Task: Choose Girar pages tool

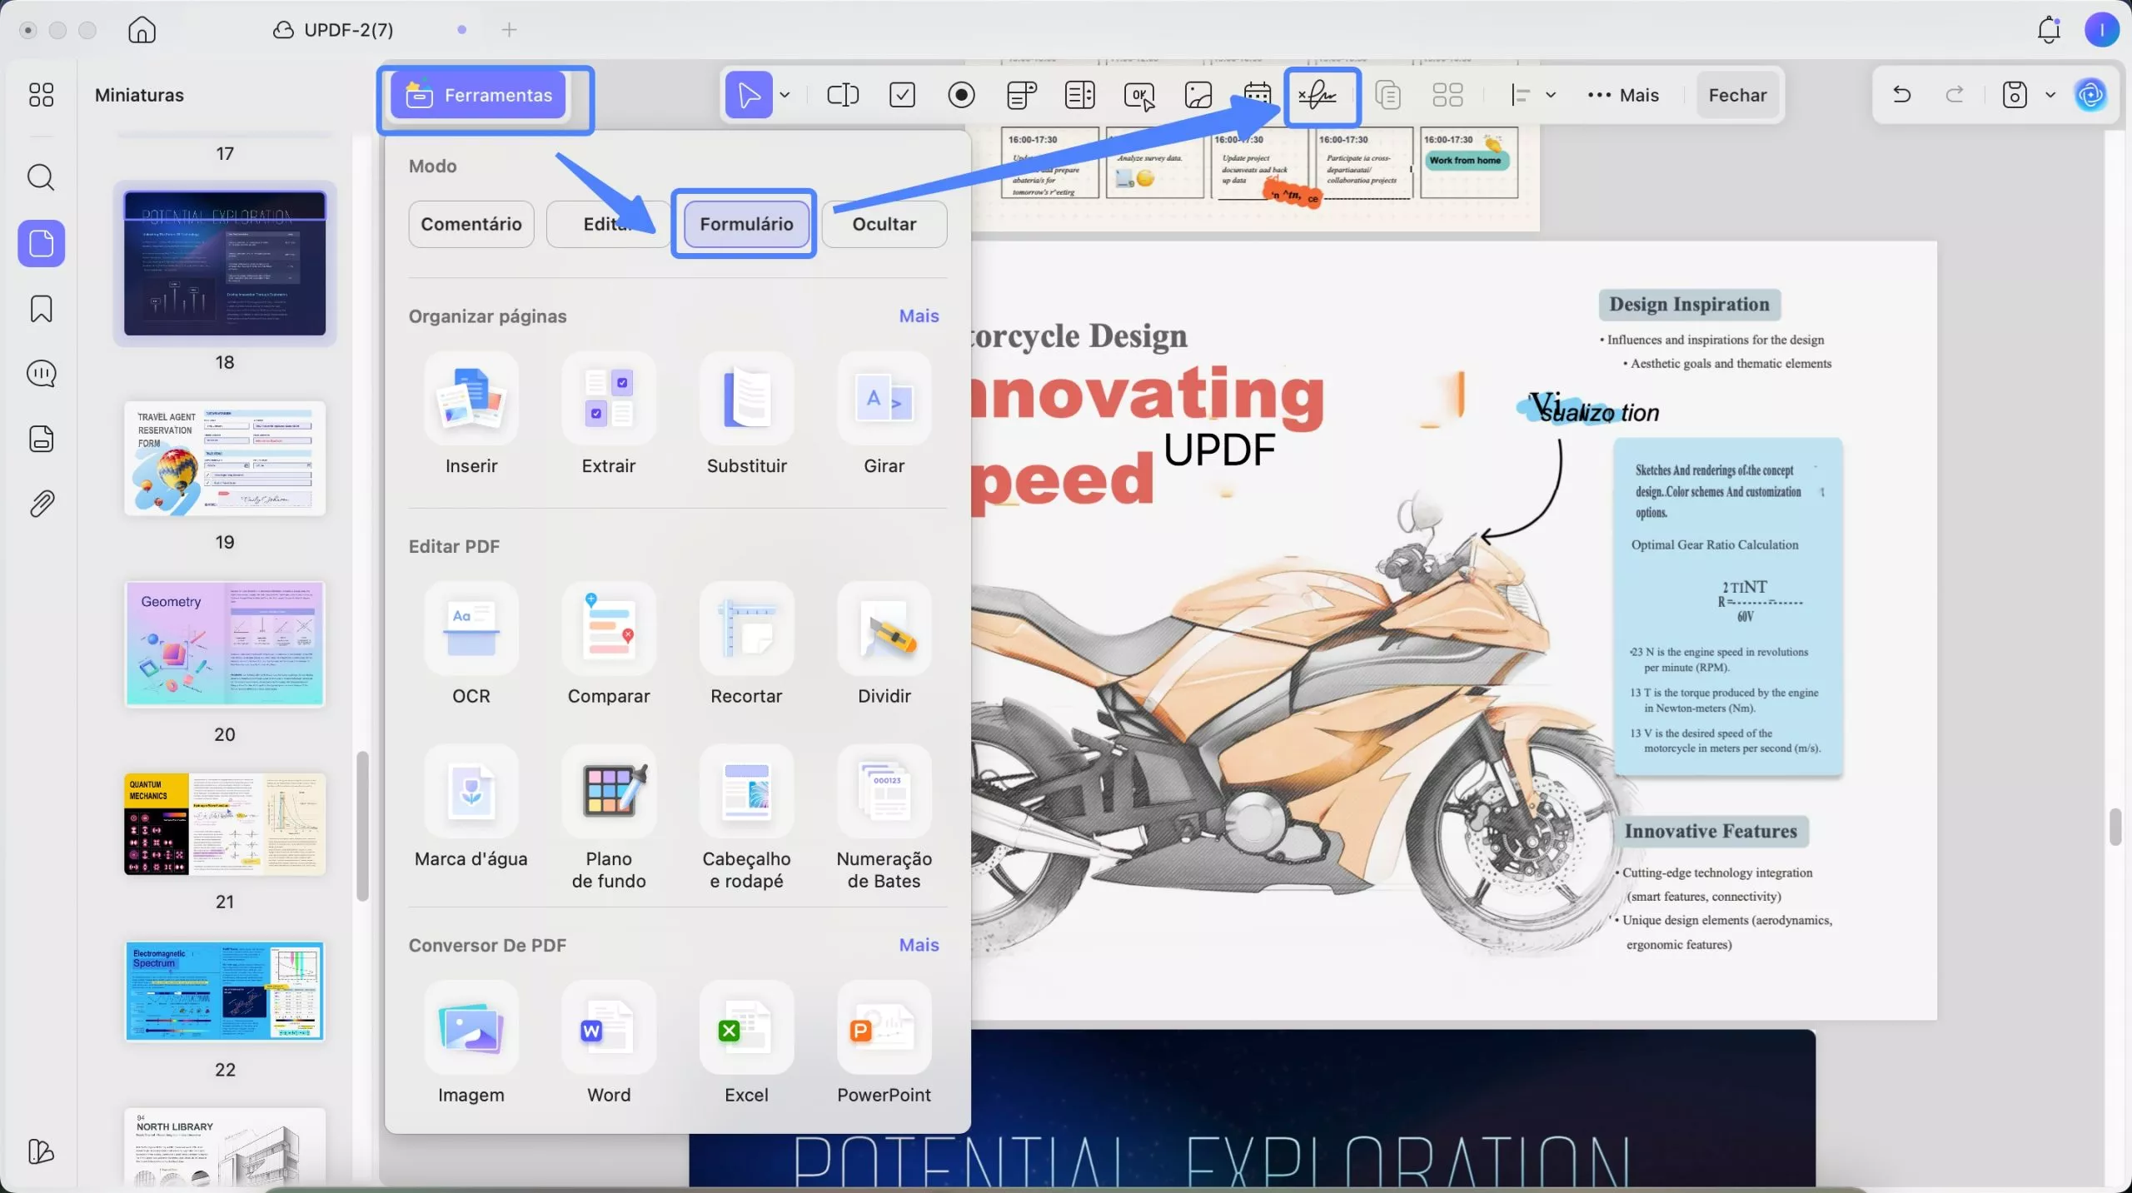Action: (884, 415)
